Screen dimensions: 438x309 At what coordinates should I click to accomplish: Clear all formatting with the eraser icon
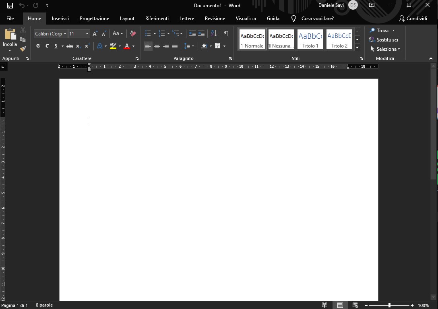pos(133,33)
